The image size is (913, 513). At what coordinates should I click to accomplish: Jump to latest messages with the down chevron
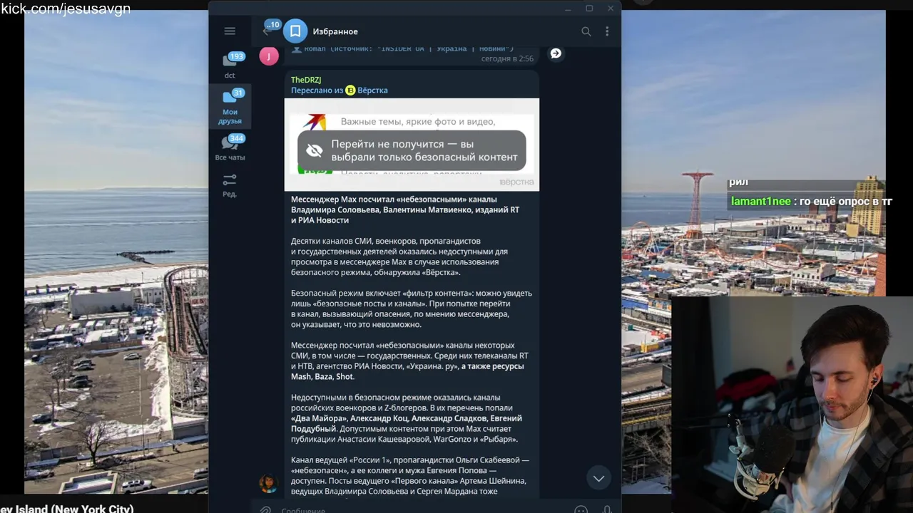pos(598,478)
